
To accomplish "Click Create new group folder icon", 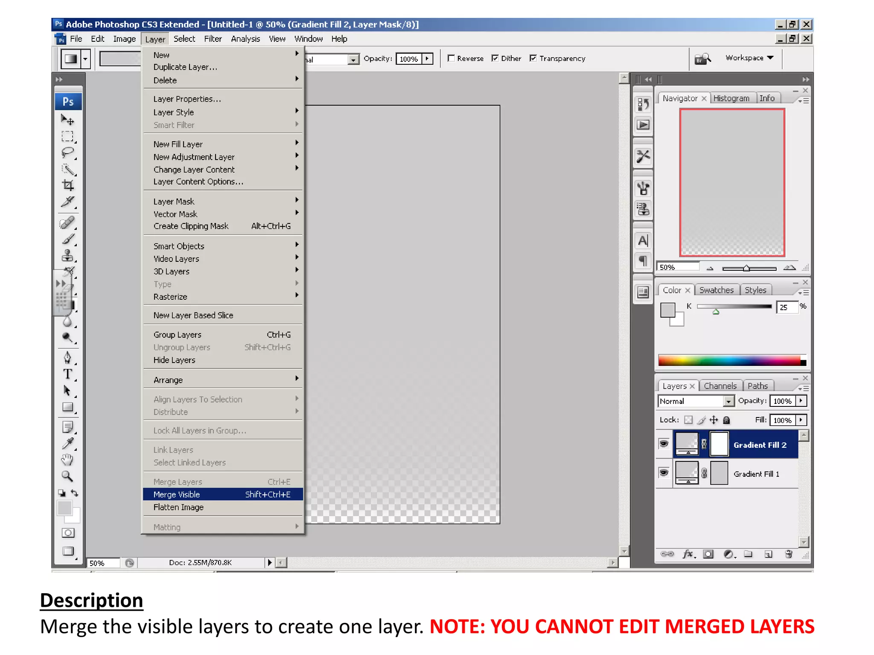I will [x=748, y=554].
